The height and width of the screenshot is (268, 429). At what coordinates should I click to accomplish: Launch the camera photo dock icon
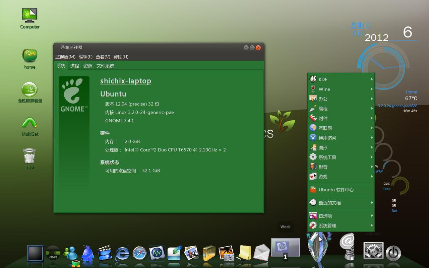click(227, 253)
